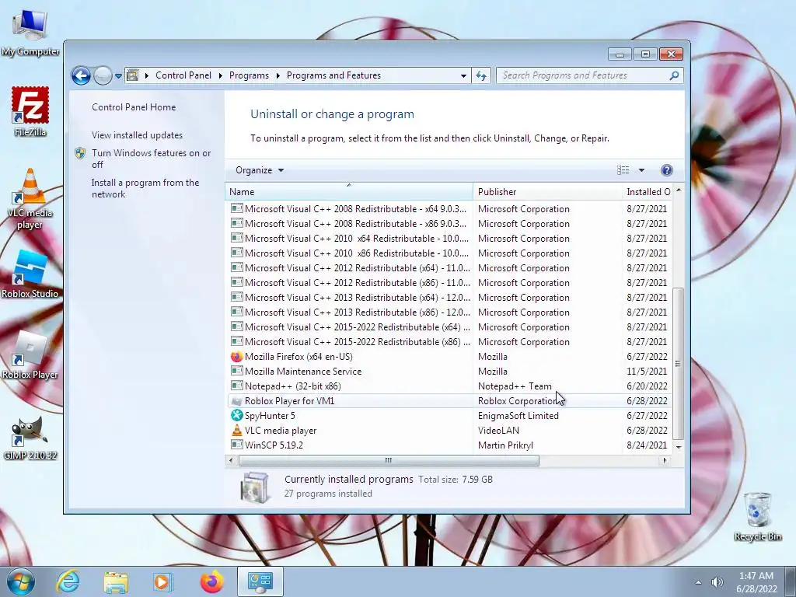Open the view options dropdown arrow
Screen dimensions: 796x597
(x=641, y=170)
